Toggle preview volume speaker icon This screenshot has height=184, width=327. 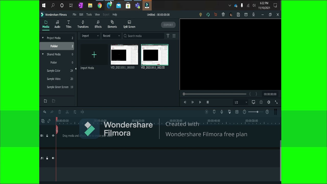pos(269,102)
